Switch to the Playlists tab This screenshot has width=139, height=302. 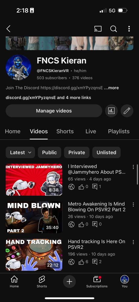click(118, 131)
